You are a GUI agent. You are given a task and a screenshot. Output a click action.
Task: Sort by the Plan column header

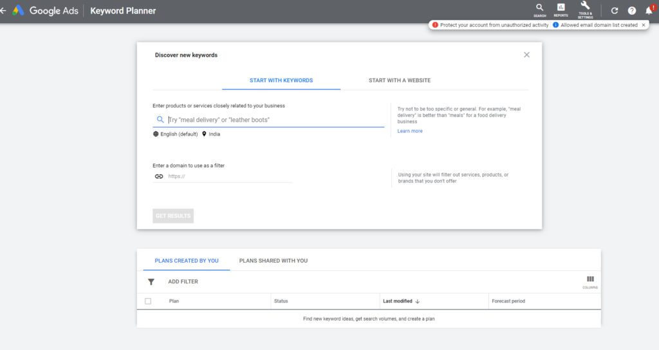coord(174,301)
